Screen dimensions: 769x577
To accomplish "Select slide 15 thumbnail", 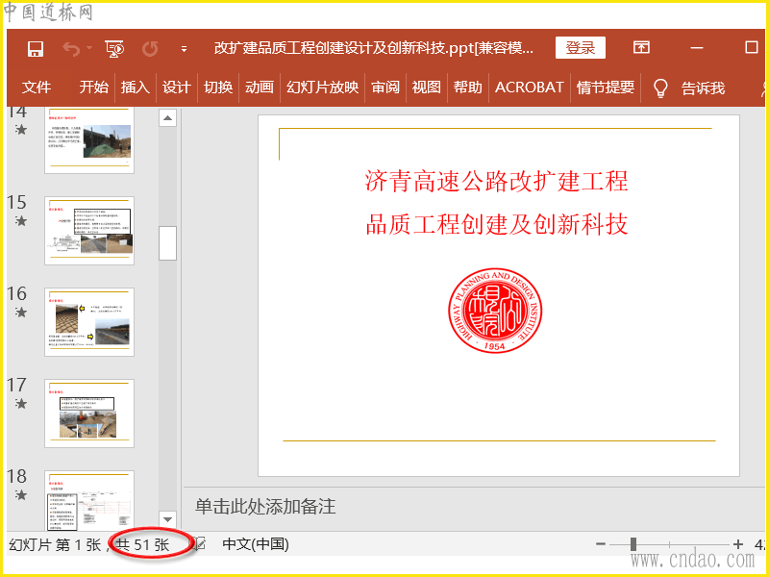I will 89,231.
